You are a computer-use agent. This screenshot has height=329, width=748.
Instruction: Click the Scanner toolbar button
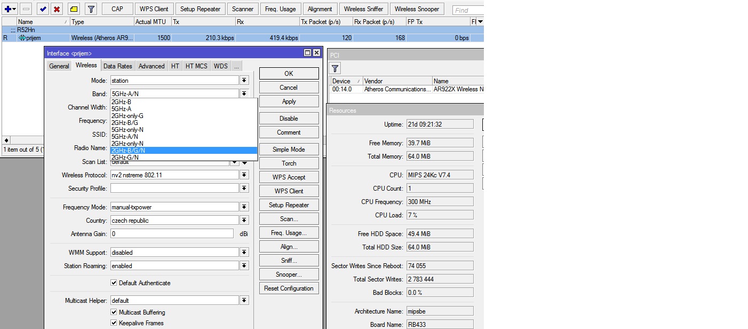coord(243,9)
